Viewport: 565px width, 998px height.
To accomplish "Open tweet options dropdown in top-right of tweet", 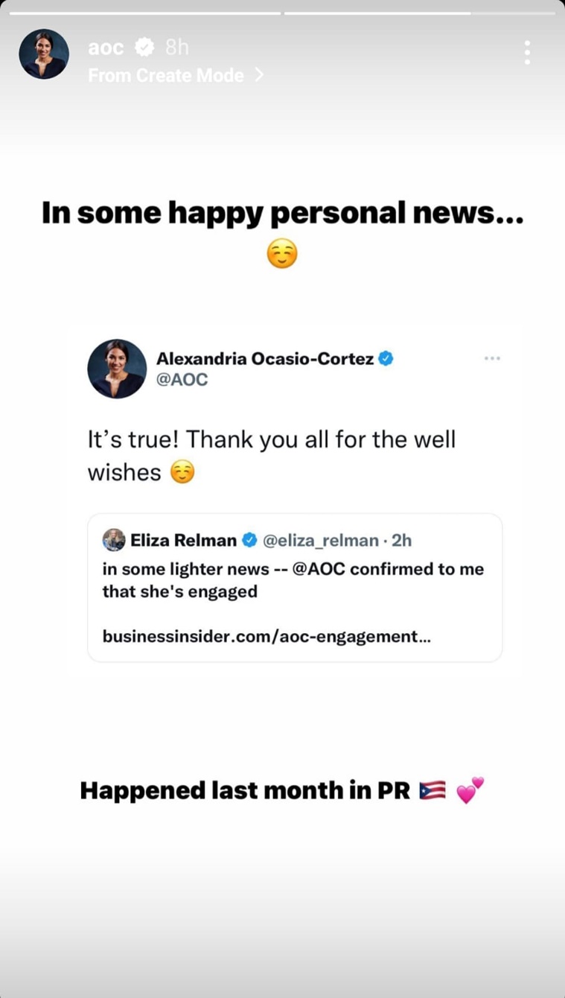I will point(492,358).
